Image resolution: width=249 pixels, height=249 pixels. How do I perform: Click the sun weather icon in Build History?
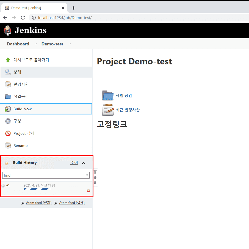(x=7, y=163)
